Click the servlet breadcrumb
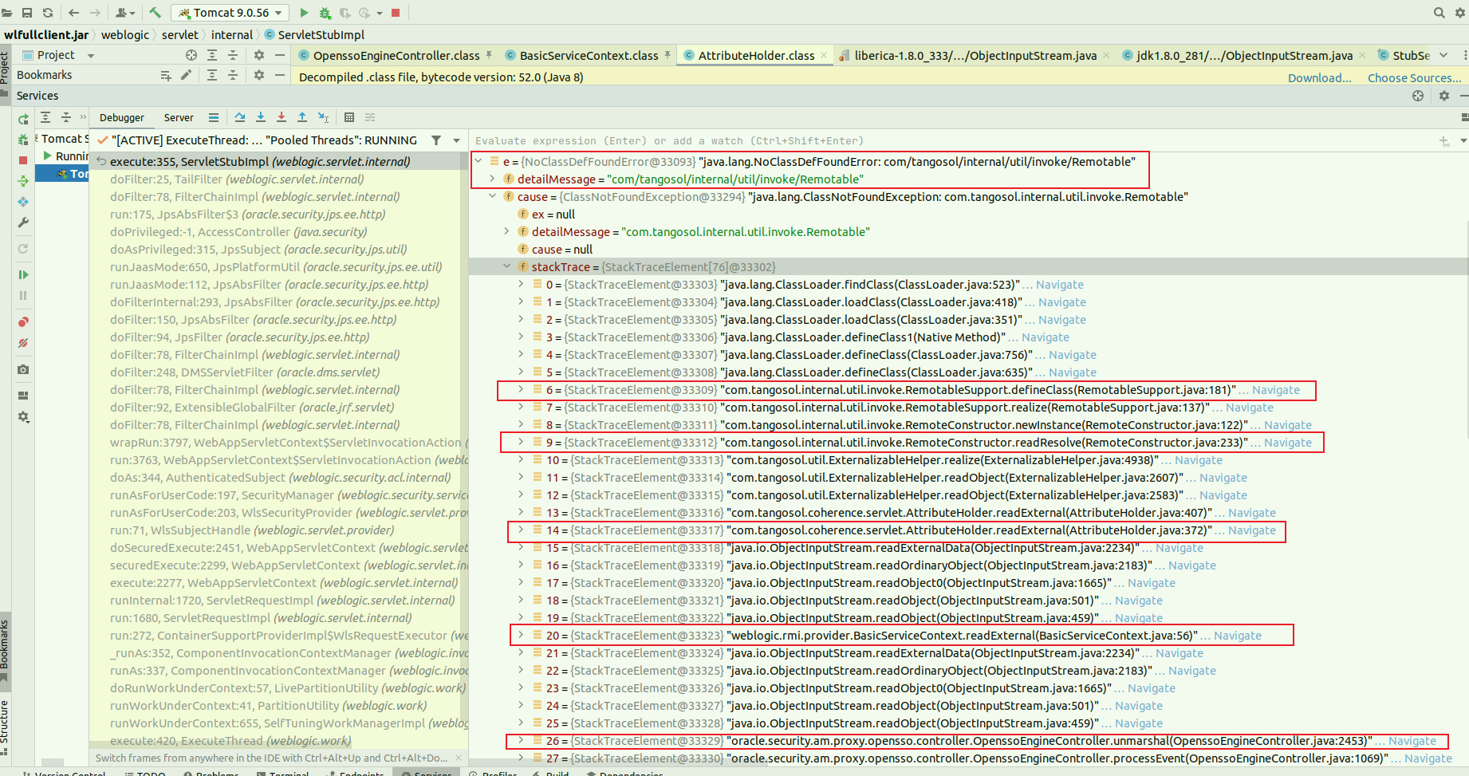Image resolution: width=1469 pixels, height=776 pixels. click(x=179, y=34)
